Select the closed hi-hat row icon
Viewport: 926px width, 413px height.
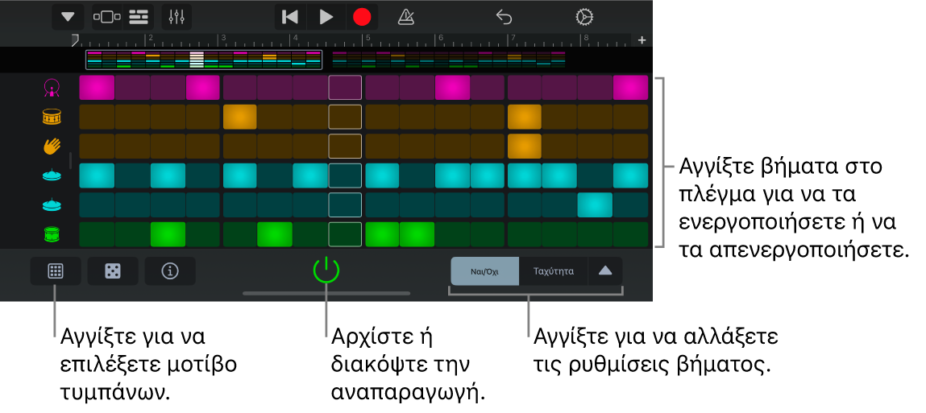coord(52,176)
